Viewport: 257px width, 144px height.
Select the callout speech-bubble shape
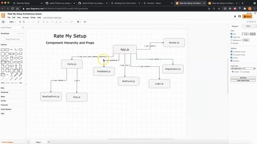point(12,66)
